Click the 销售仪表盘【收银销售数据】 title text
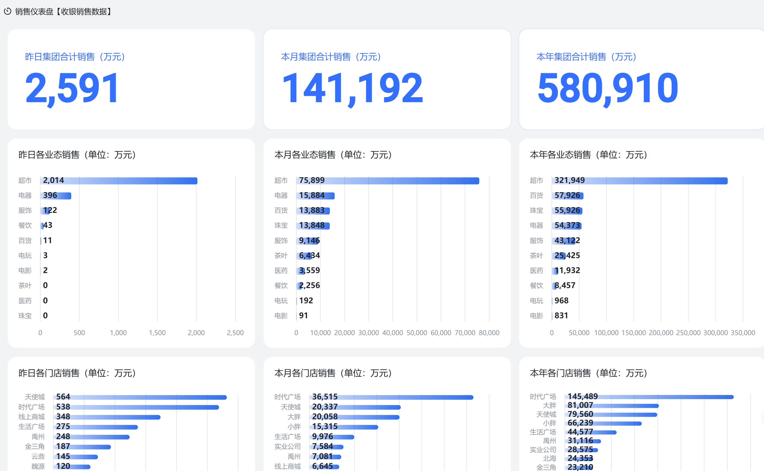The height and width of the screenshot is (471, 764). pos(64,11)
